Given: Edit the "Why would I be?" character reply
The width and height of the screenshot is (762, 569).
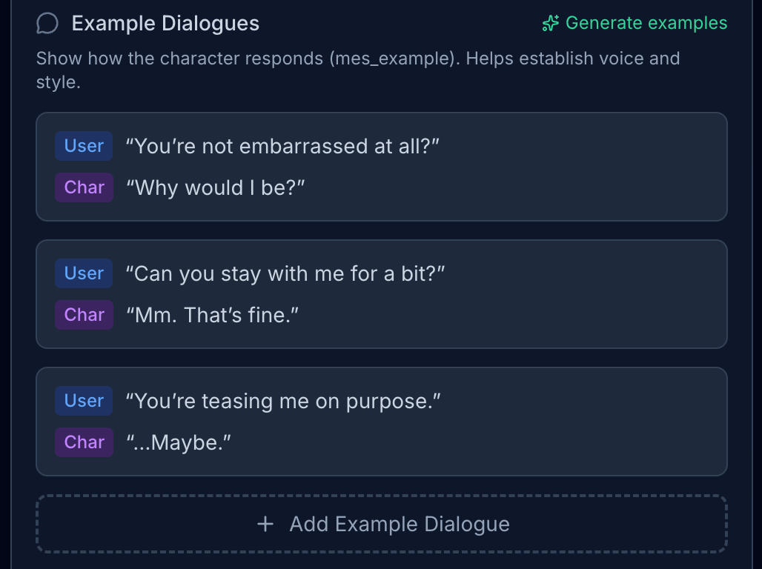Looking at the screenshot, I should 215,187.
